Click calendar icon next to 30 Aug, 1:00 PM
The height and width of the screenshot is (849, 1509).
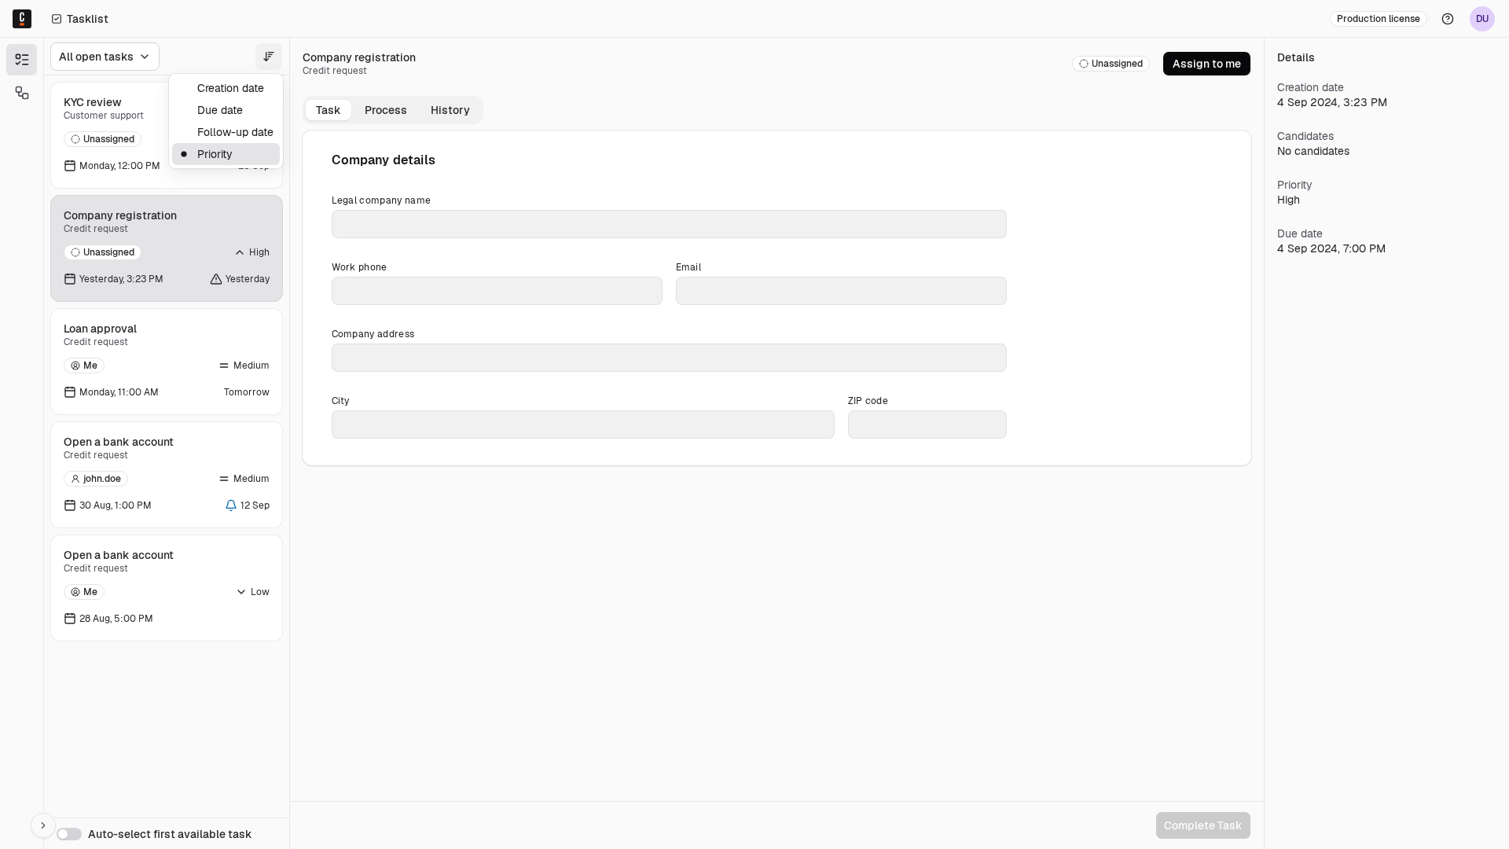pos(70,505)
